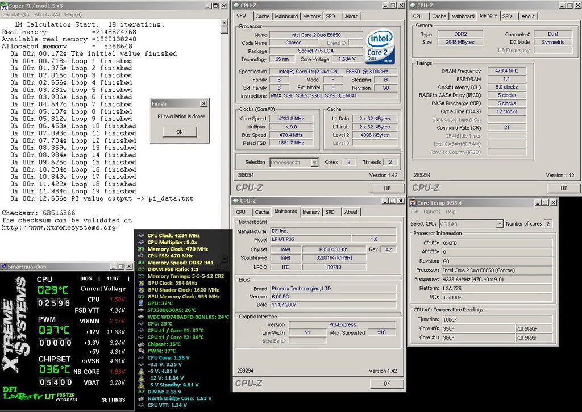Click OK in the PI calculation Finish dialog
Screen dimensions: 582x412
(x=180, y=132)
